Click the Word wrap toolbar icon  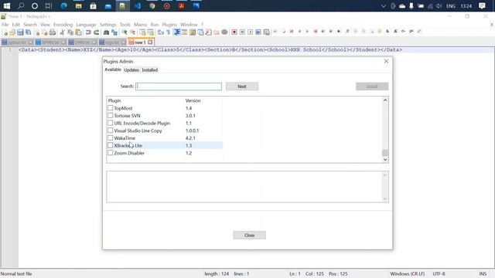coord(160,32)
